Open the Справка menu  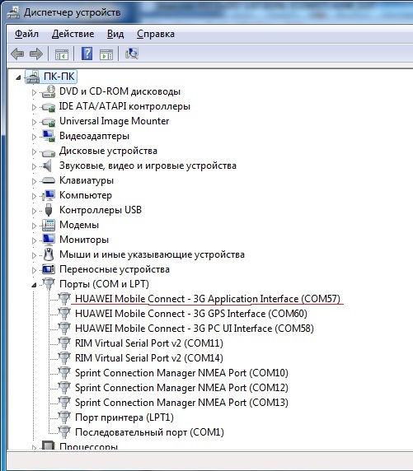(156, 34)
